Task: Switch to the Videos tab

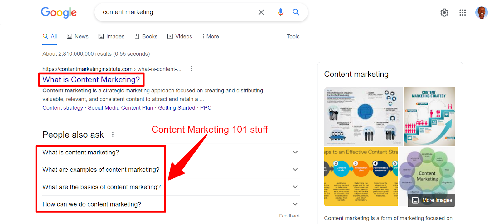Action: (x=180, y=36)
